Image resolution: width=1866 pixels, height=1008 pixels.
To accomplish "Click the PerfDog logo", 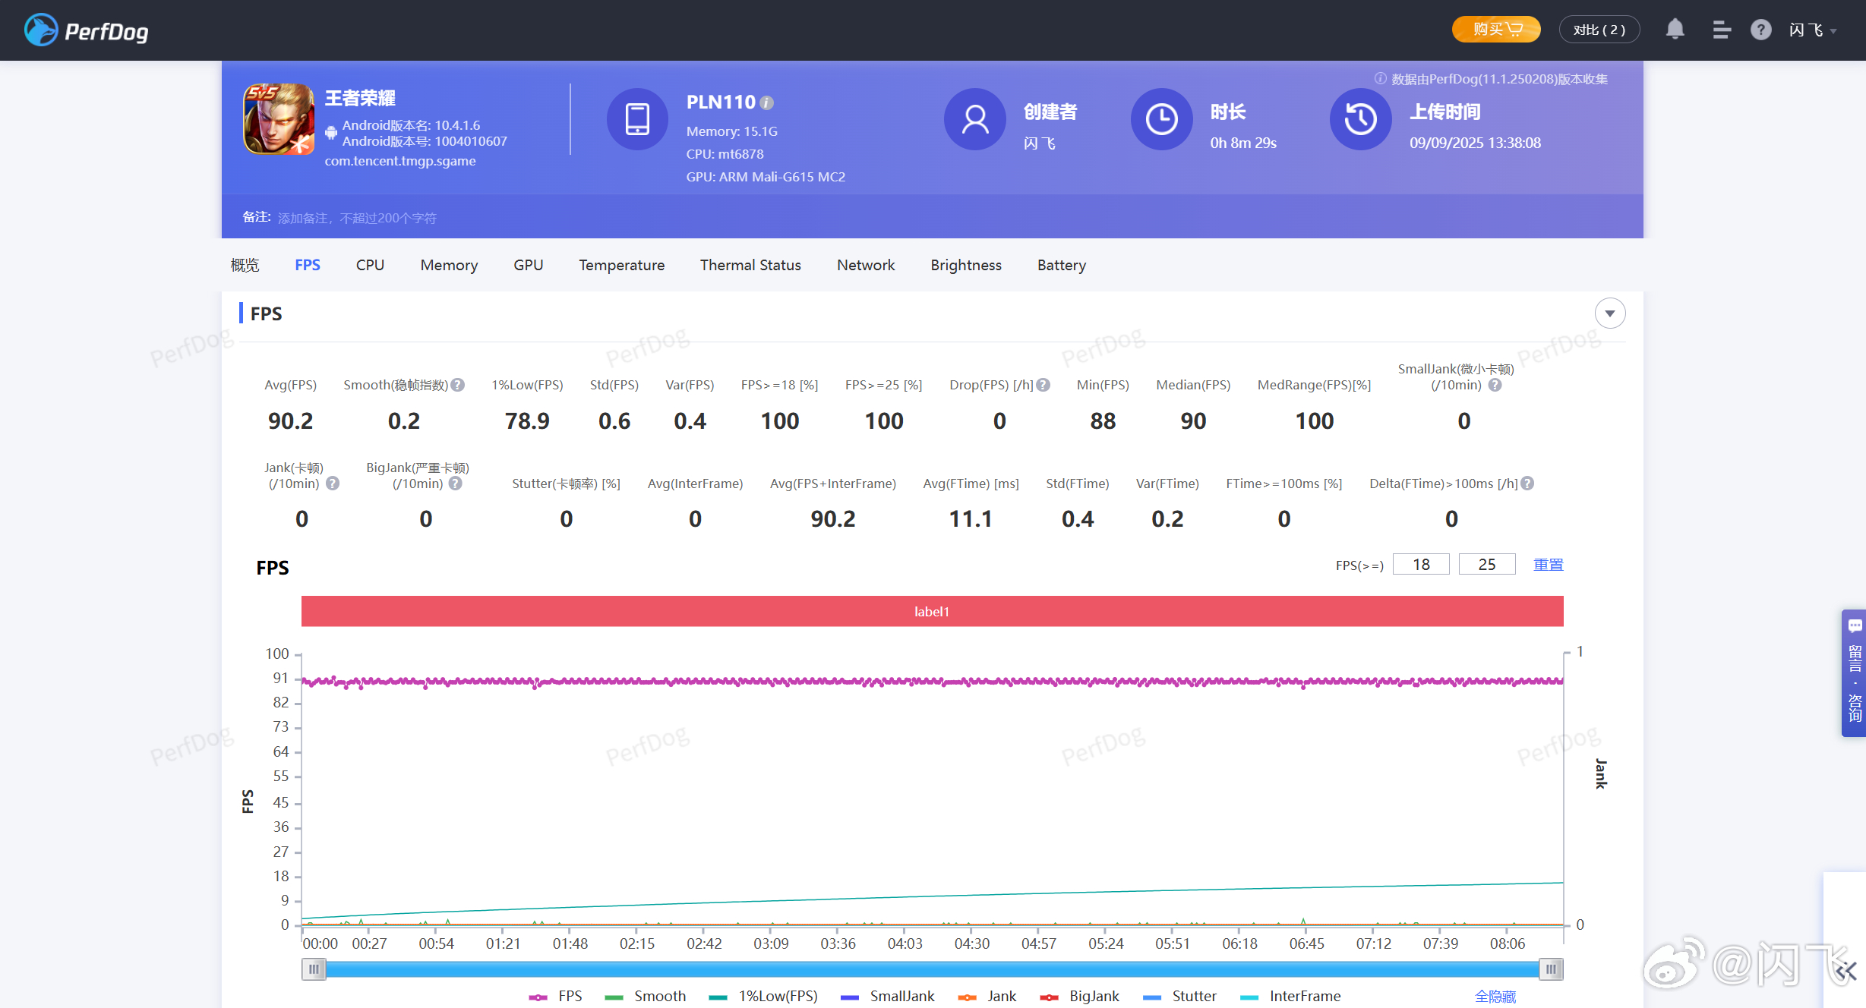I will 86,30.
